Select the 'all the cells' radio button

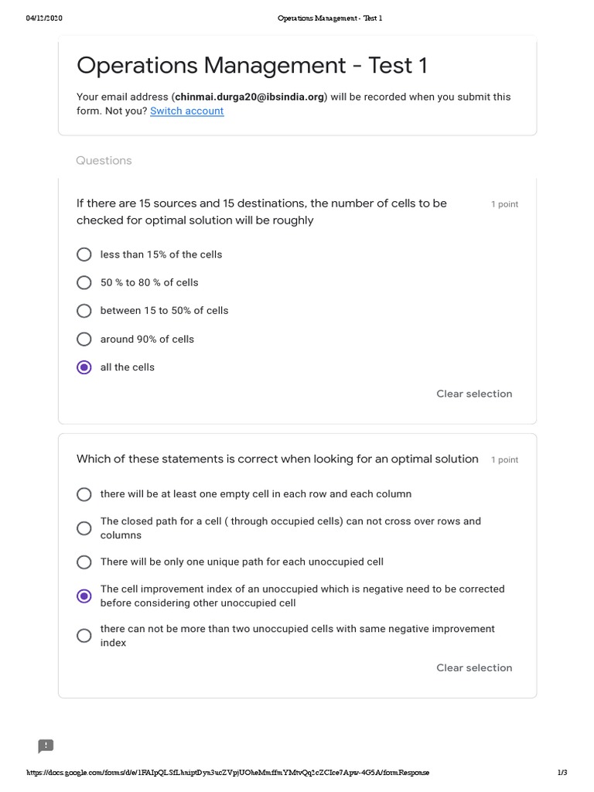click(x=84, y=367)
